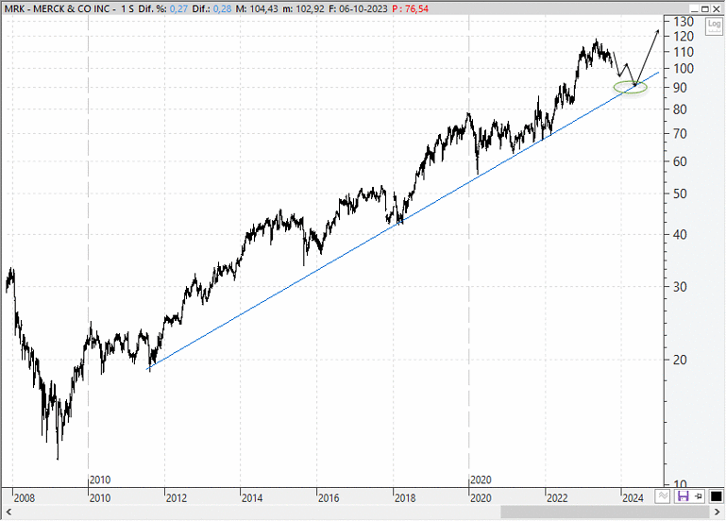Click the 2012 year axis label
Viewport: 726px width, 521px height.
point(177,498)
